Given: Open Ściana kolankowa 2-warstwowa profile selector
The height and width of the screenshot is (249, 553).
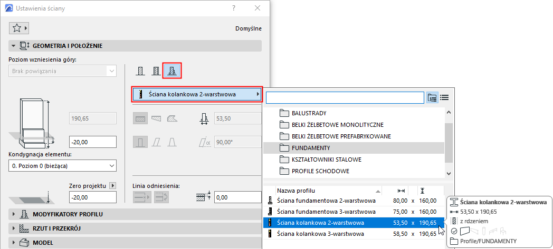Looking at the screenshot, I should point(197,94).
